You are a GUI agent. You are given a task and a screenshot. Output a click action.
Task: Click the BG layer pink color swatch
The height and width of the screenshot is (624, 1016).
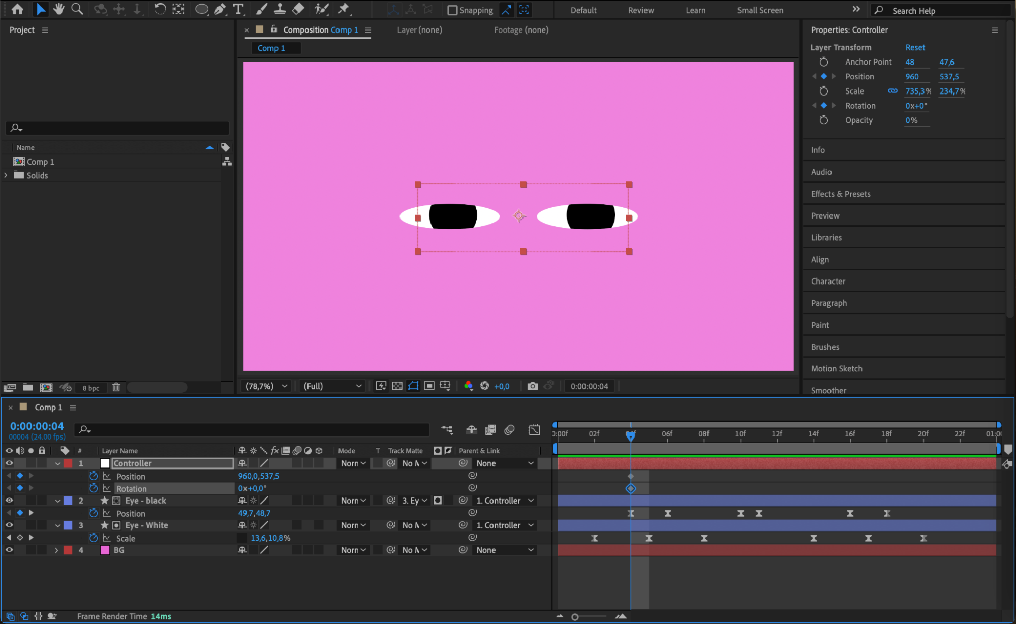(105, 550)
